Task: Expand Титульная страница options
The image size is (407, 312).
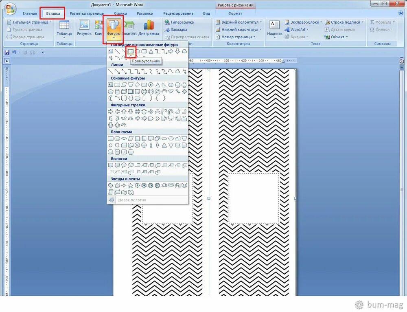Action: 29,22
